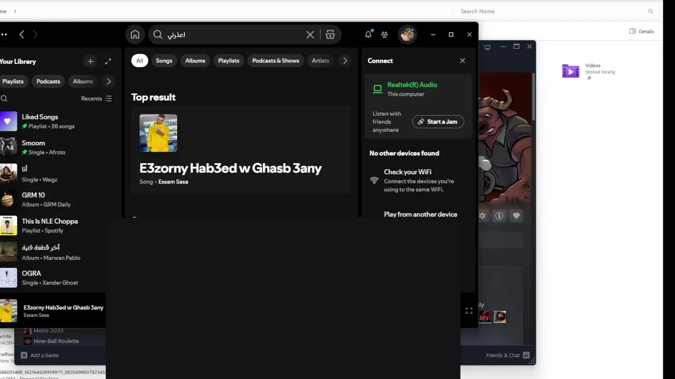The width and height of the screenshot is (675, 379).
Task: Search within Your Library magnifier icon
Action: pyautogui.click(x=4, y=98)
